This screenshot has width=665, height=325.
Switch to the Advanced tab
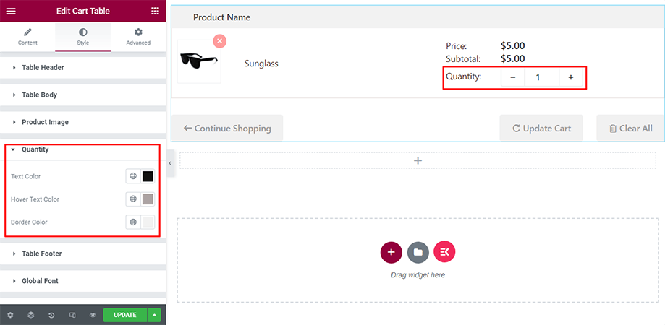tap(138, 37)
